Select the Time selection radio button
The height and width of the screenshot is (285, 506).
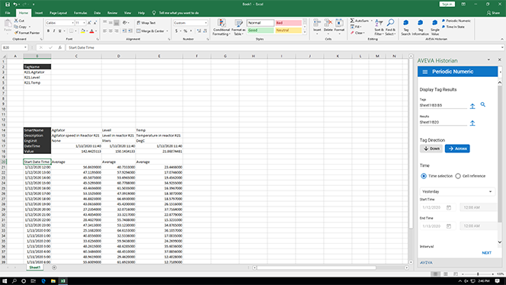[x=424, y=176]
